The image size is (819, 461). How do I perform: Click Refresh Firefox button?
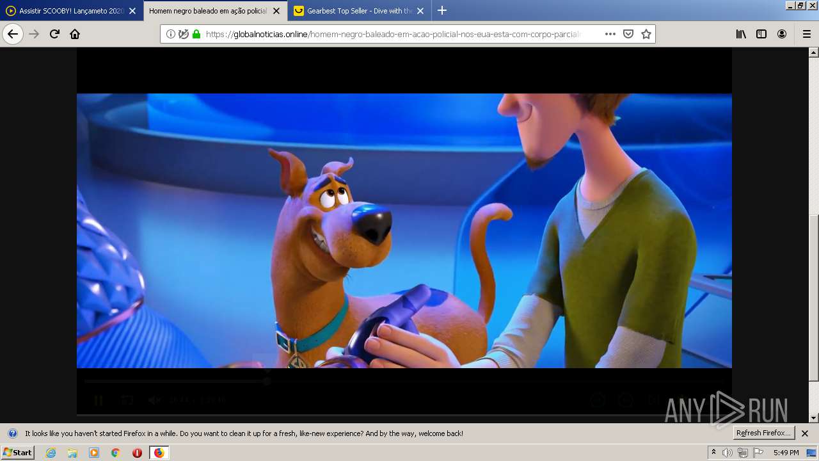coord(763,433)
